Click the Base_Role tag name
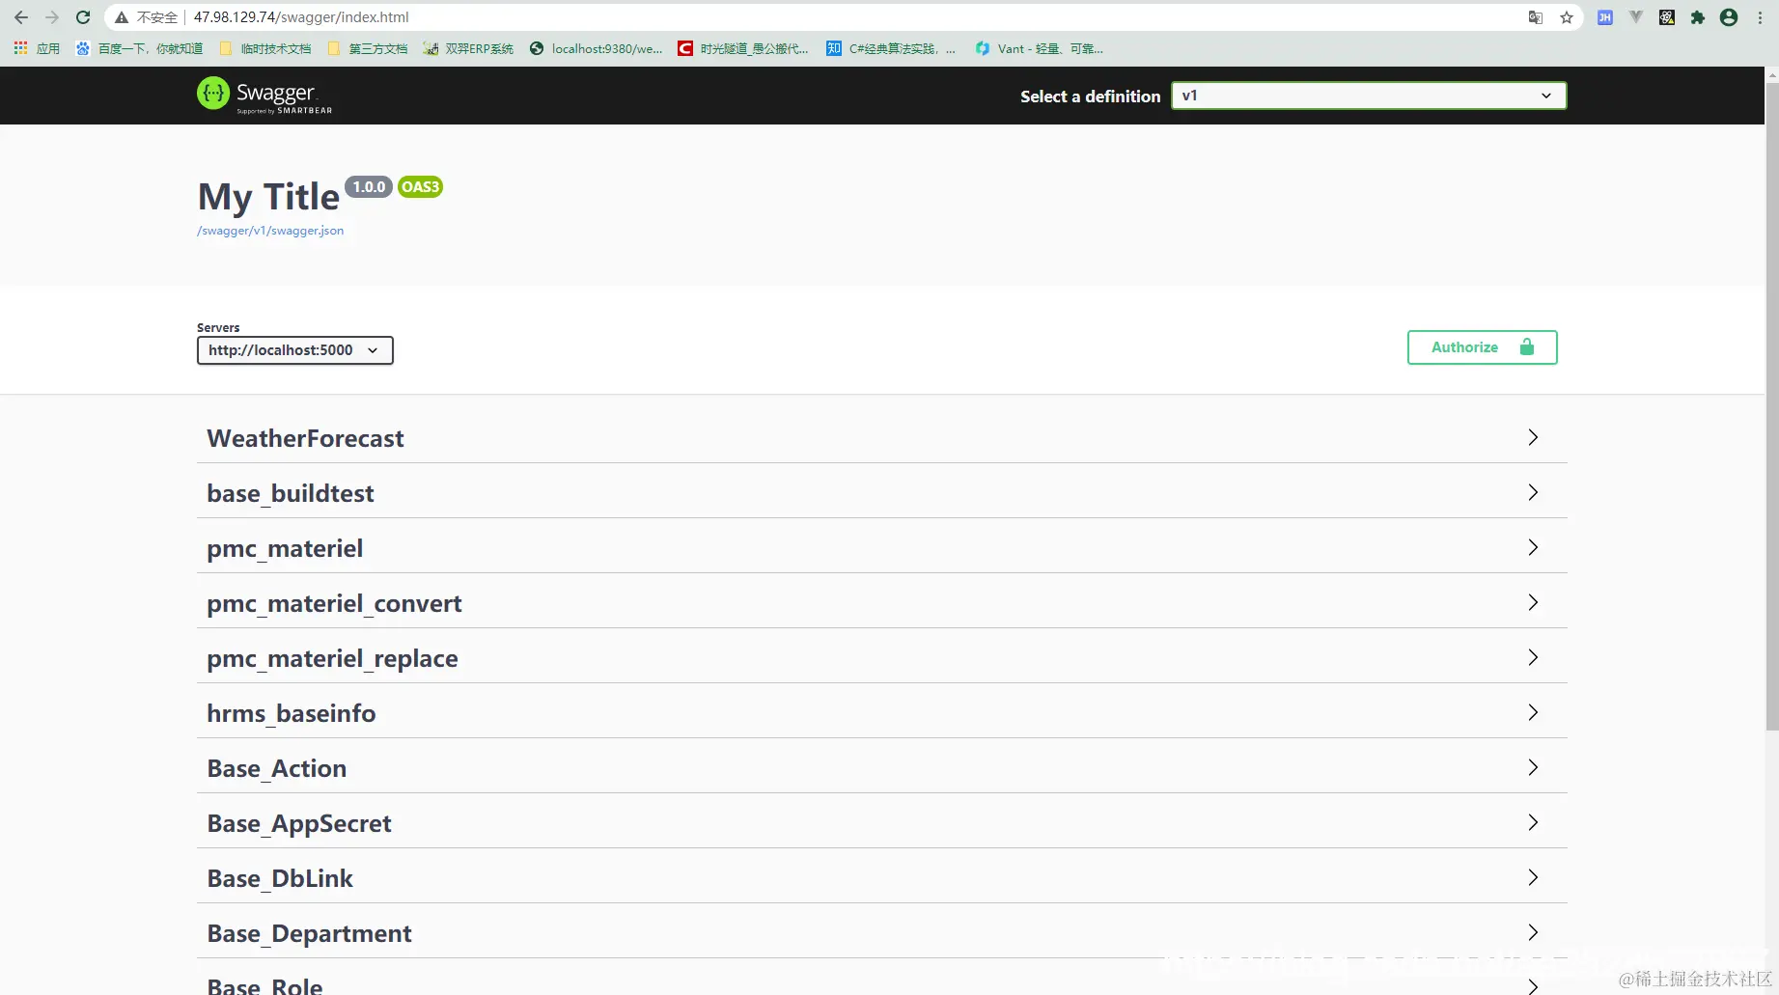The image size is (1779, 995). coord(264,985)
